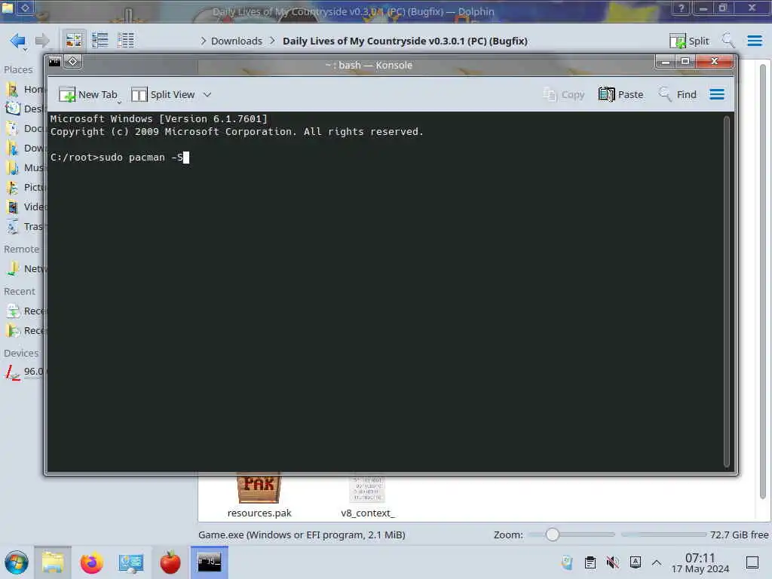Click Dolphin titlebar folder menu icon

pos(8,8)
